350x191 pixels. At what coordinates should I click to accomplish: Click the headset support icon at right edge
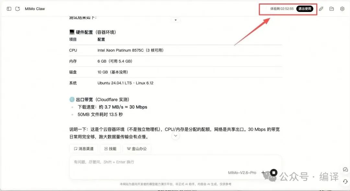345,181
